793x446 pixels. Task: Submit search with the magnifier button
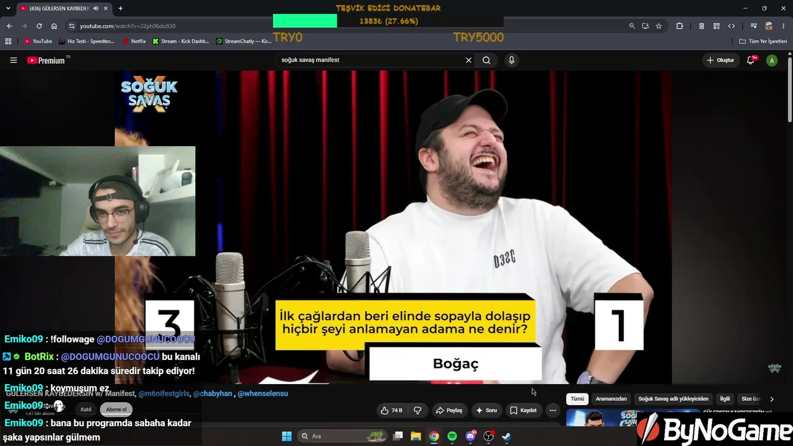click(x=486, y=60)
